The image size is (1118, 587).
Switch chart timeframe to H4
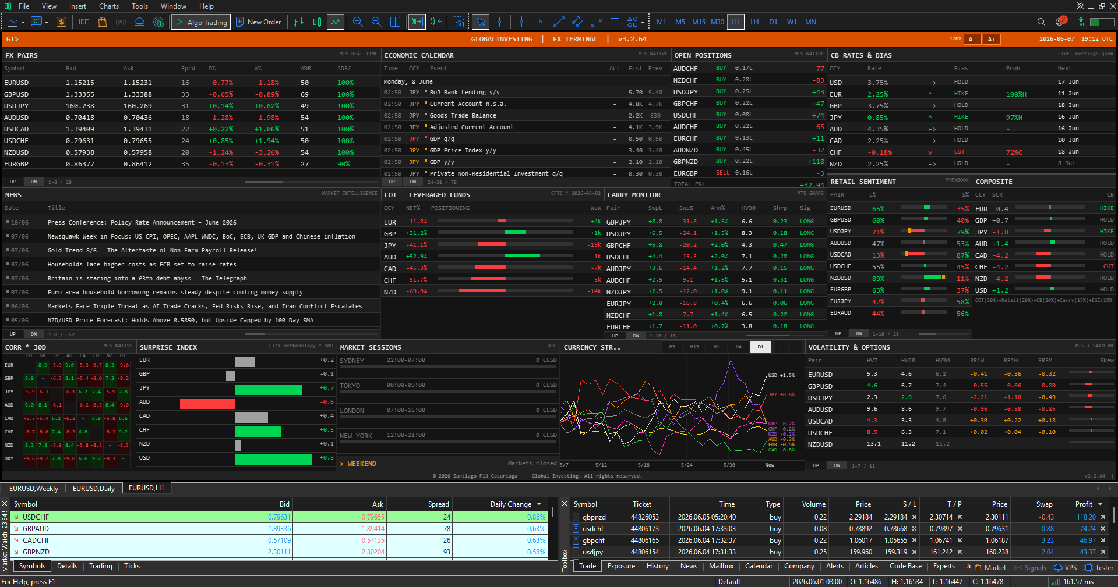pos(755,22)
